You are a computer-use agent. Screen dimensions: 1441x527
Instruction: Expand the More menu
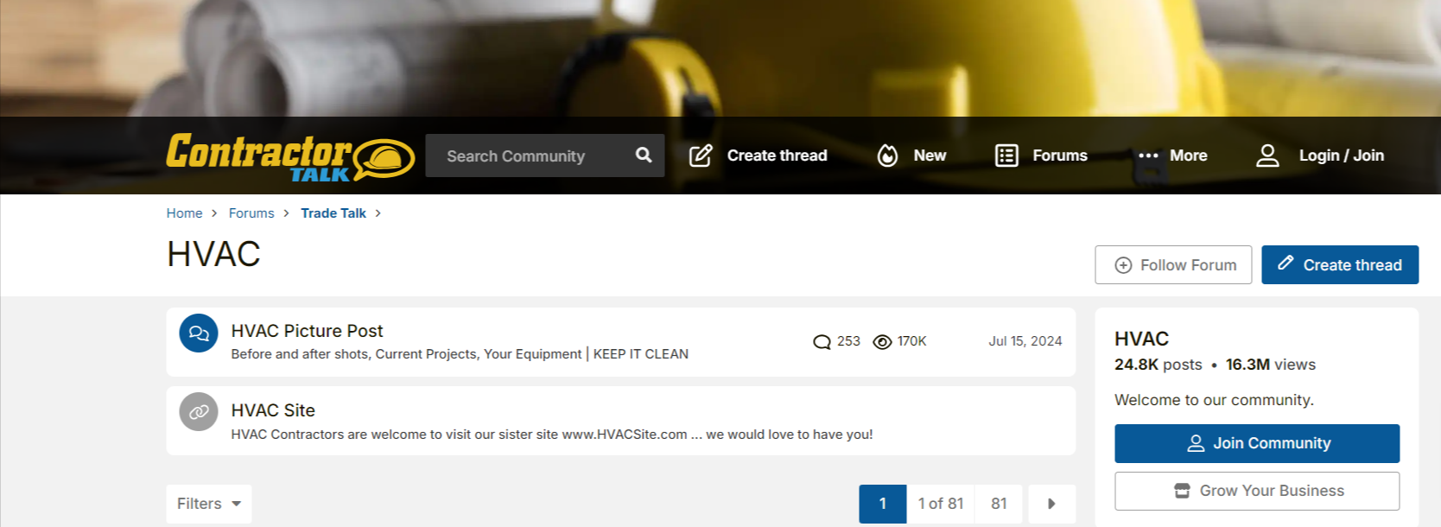coord(1188,156)
